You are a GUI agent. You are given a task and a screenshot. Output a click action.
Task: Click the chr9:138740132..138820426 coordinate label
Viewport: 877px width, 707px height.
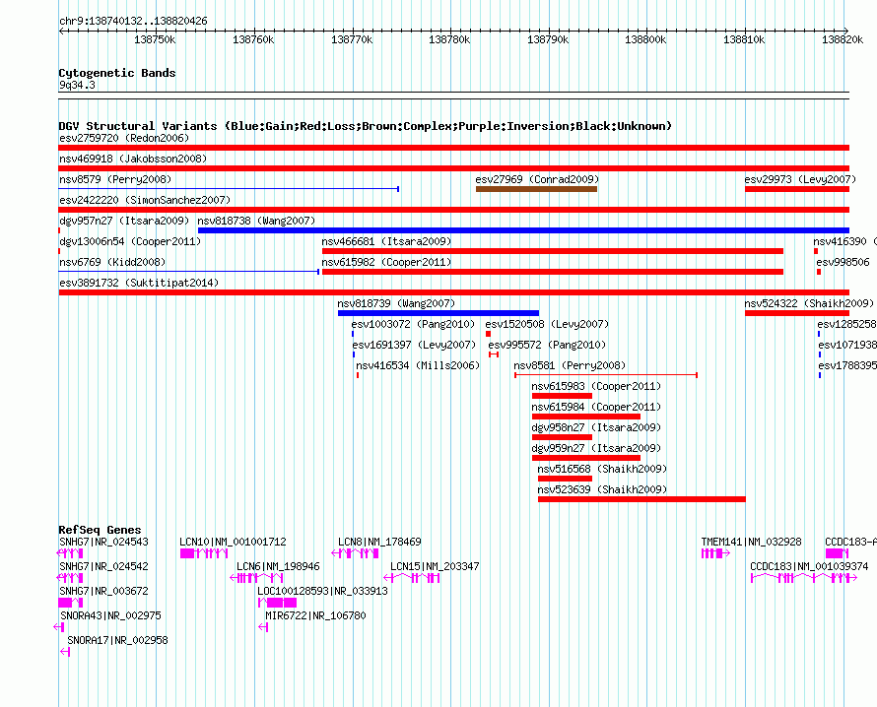133,21
